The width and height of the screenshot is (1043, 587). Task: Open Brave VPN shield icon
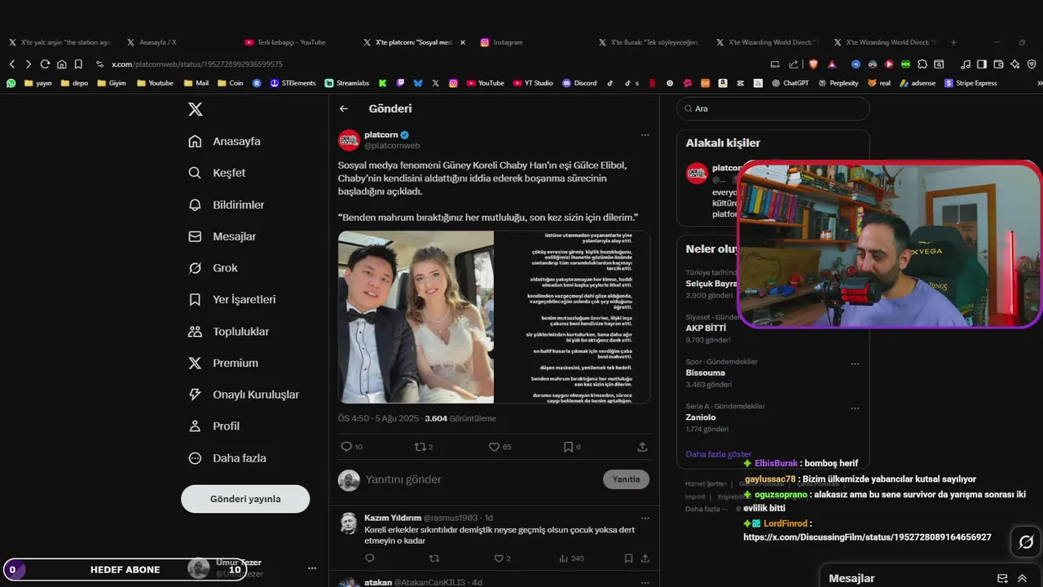(x=1032, y=64)
